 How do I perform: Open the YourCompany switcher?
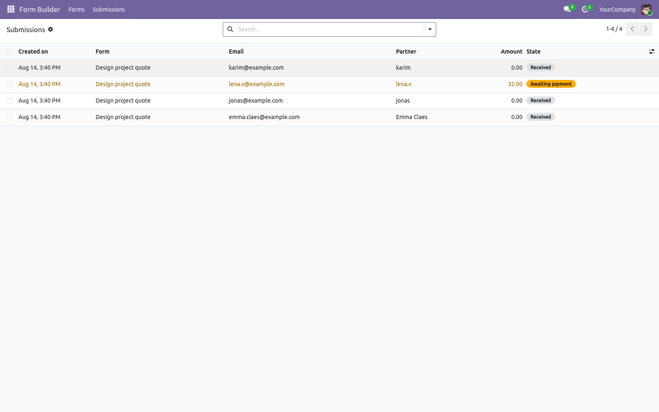click(x=617, y=9)
